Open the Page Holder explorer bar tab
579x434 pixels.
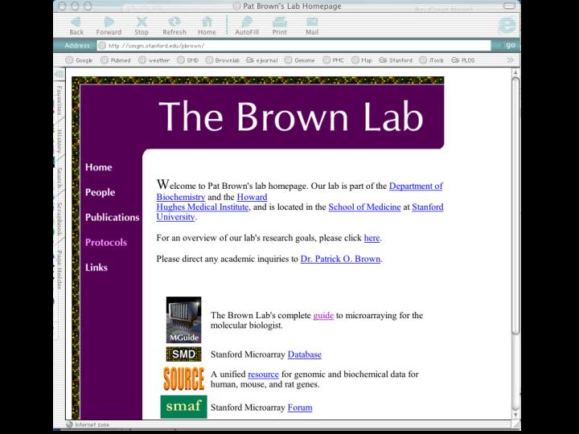pyautogui.click(x=59, y=269)
